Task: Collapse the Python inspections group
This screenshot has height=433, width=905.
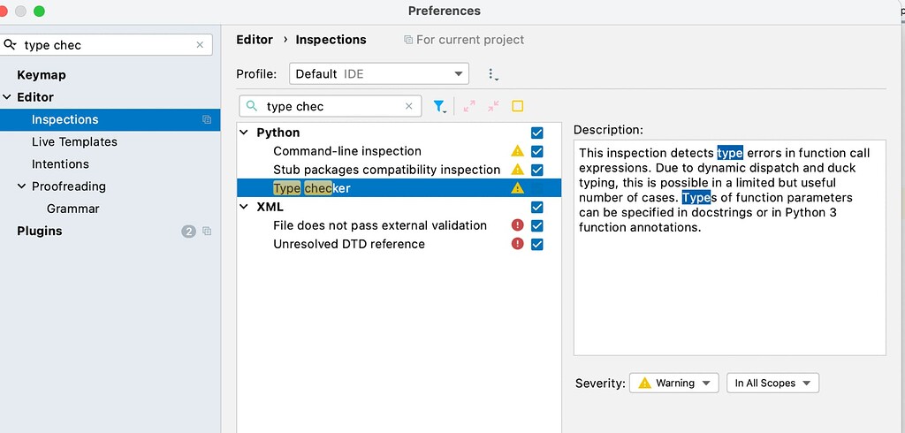Action: [244, 133]
